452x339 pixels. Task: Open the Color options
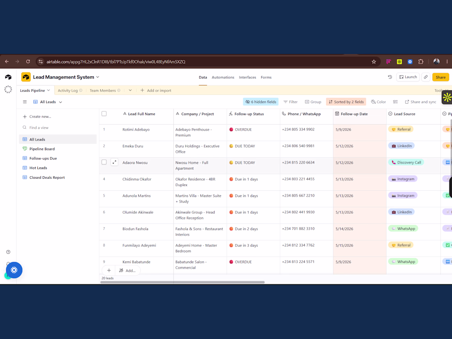point(378,102)
